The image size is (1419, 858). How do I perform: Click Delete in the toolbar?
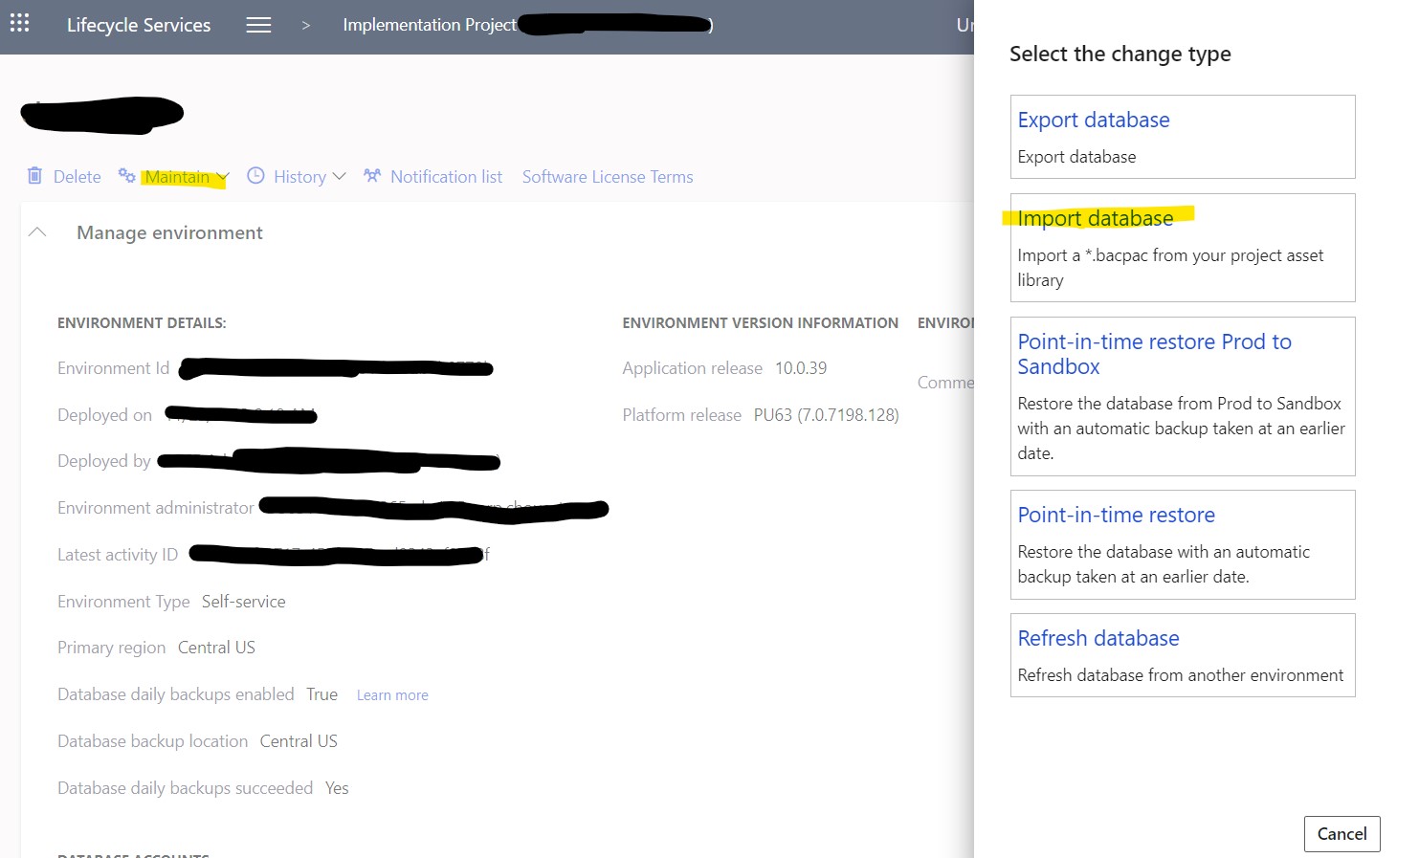click(x=77, y=177)
